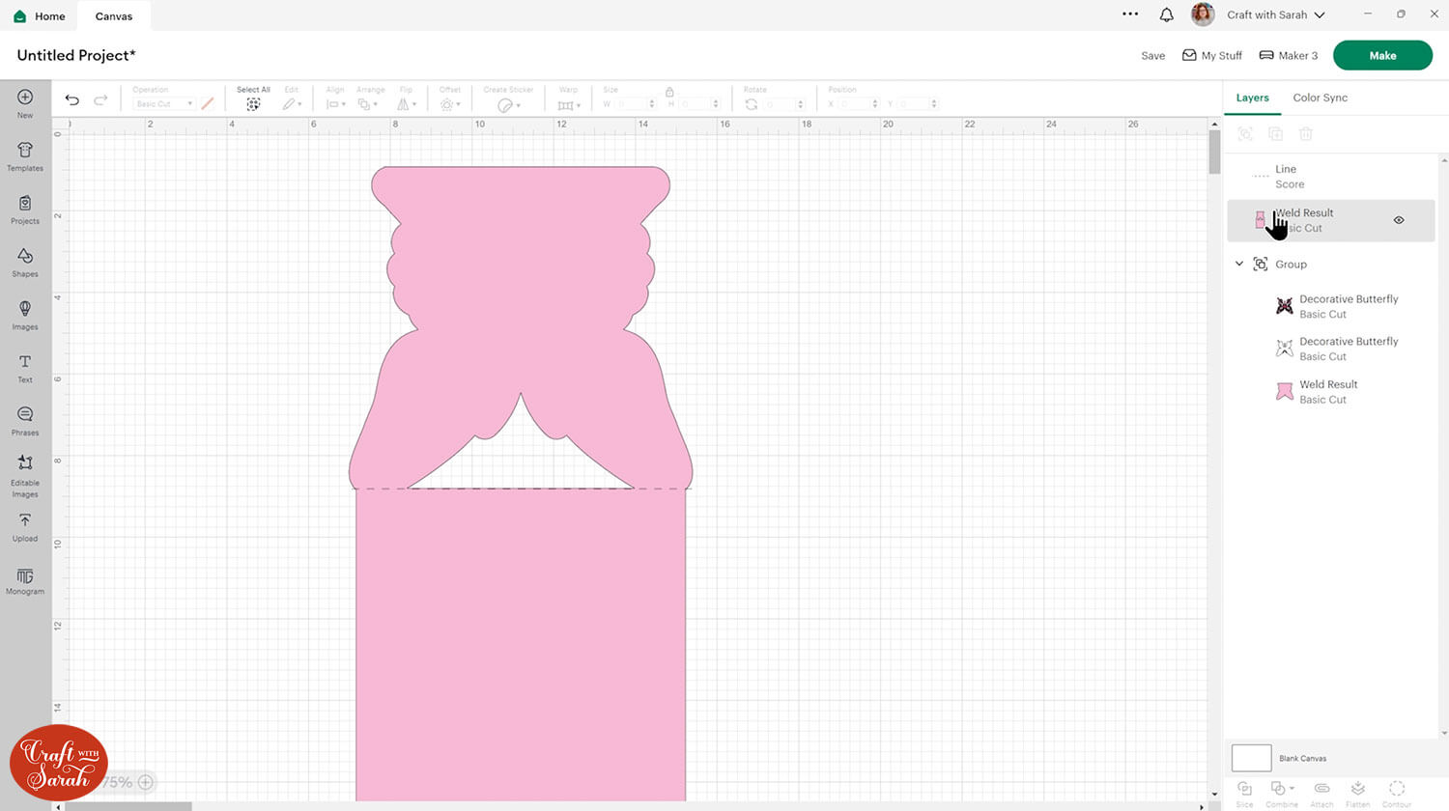This screenshot has height=811, width=1449.
Task: Open the Offset dropdown
Action: pos(450,104)
